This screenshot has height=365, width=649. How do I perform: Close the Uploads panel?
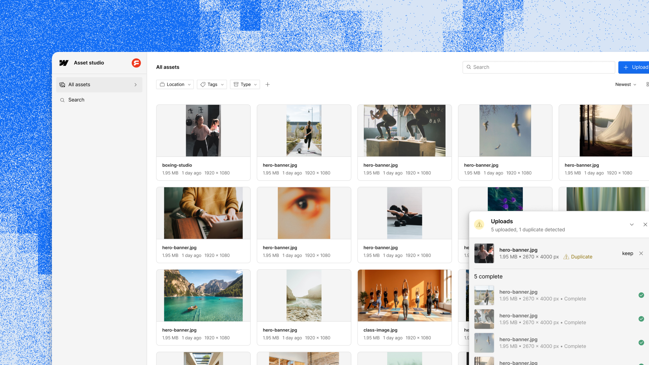(x=645, y=224)
